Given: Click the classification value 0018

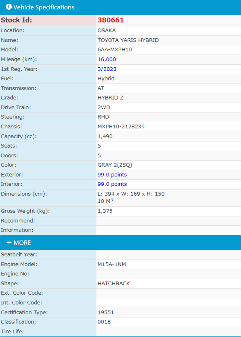Looking at the screenshot, I should (104, 322).
